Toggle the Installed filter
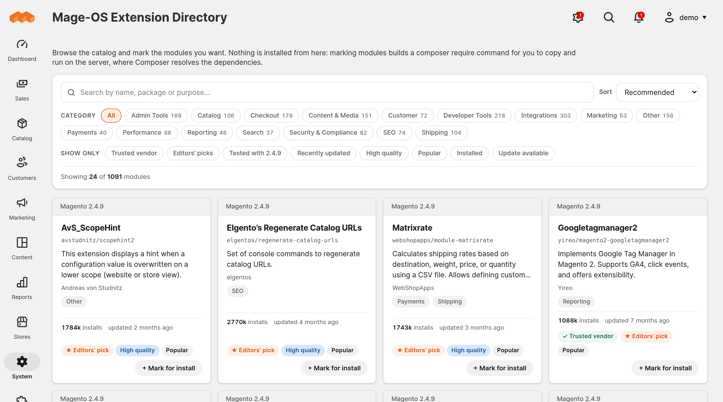The width and height of the screenshot is (723, 402). point(469,153)
